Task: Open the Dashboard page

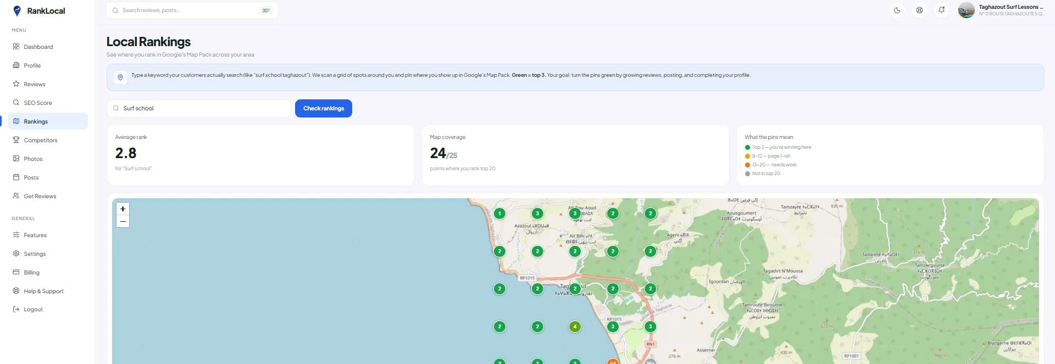Action: point(48,47)
